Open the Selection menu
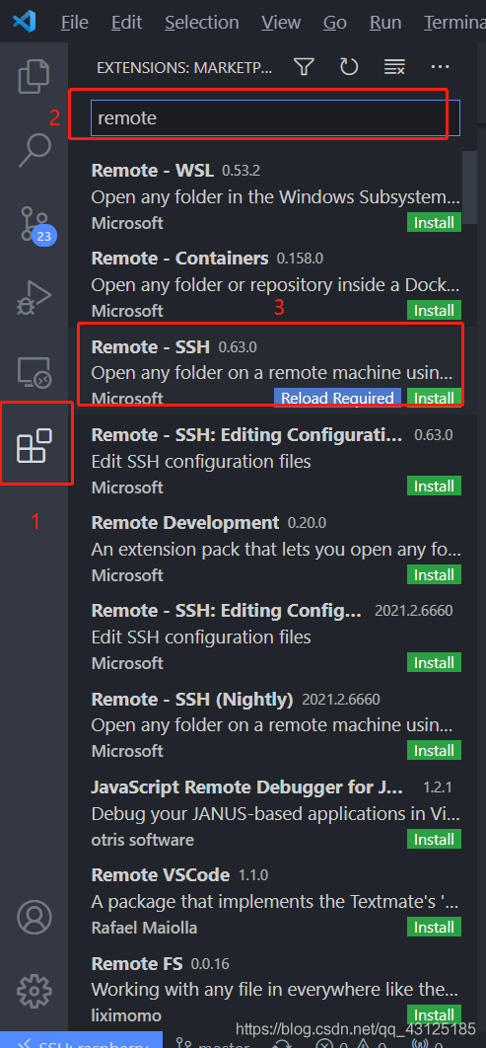Screen dimensions: 486x1048 202,22
